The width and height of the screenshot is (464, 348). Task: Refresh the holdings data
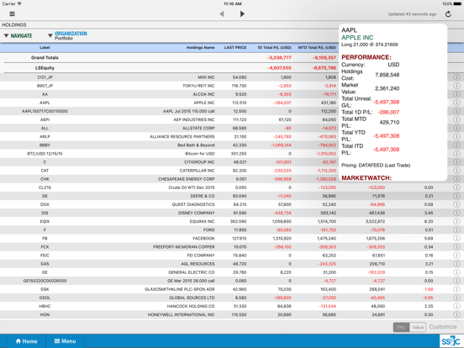click(x=448, y=14)
